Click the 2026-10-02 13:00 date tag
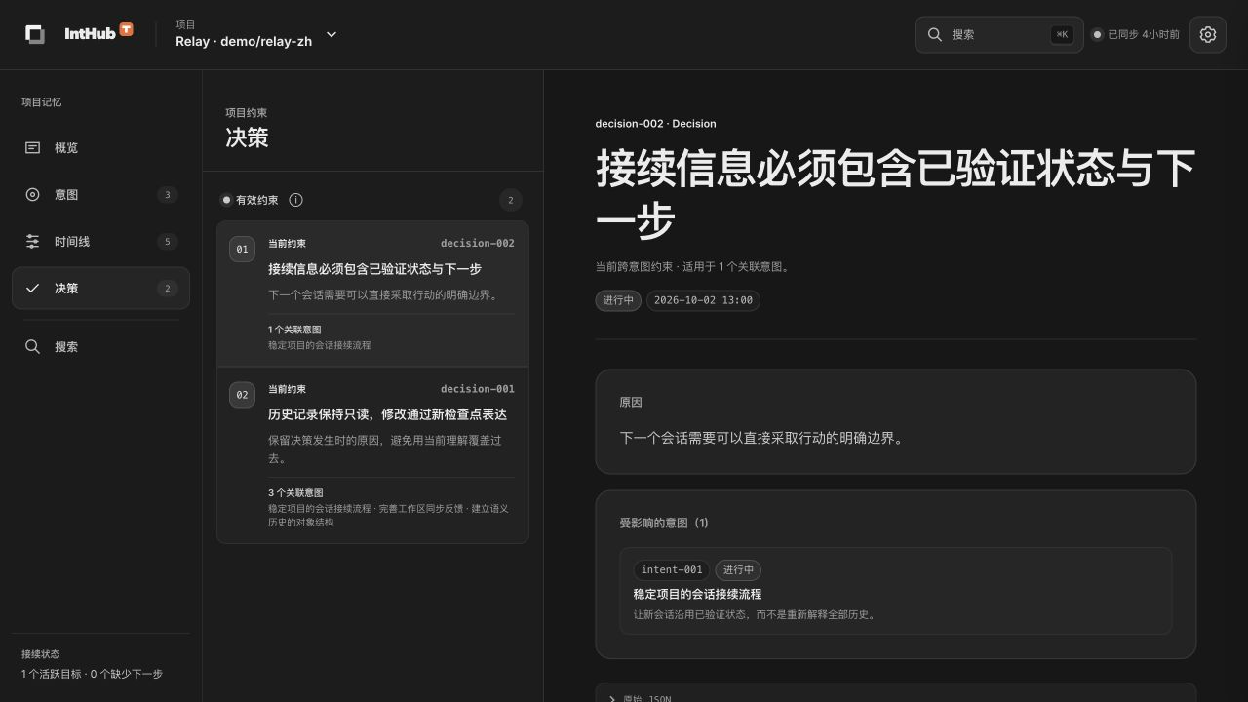The height and width of the screenshot is (702, 1248). pos(703,300)
